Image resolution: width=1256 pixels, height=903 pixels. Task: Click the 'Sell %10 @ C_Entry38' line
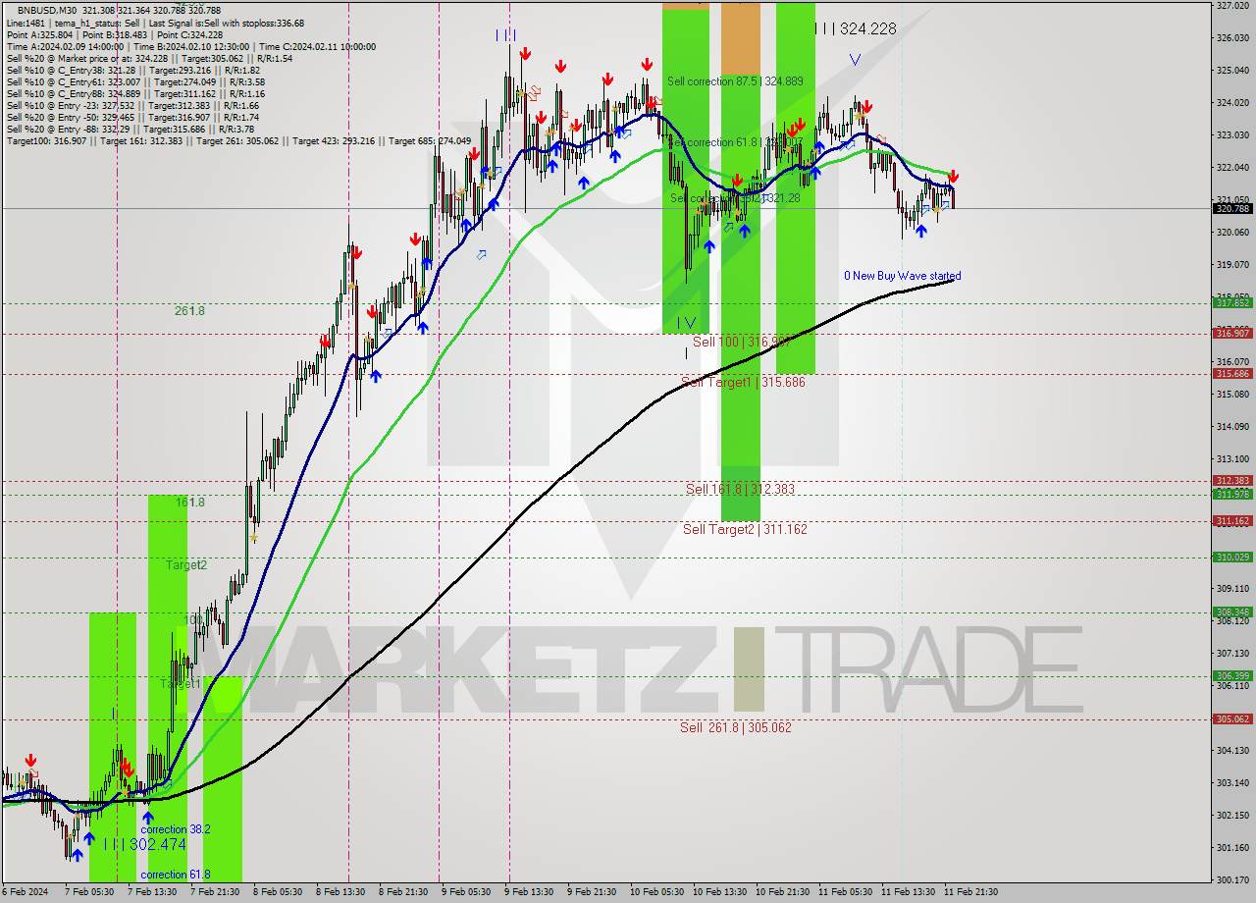coord(132,70)
